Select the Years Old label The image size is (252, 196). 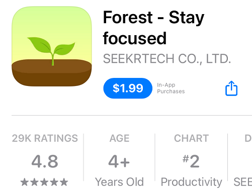pos(119,182)
